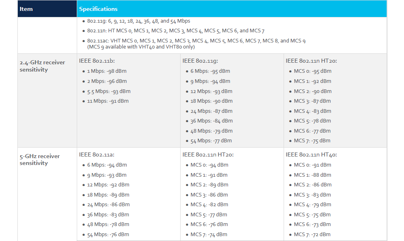Select the MCS 0: -94 dBm entry
Screen dimensions: 404x241
(x=209, y=165)
